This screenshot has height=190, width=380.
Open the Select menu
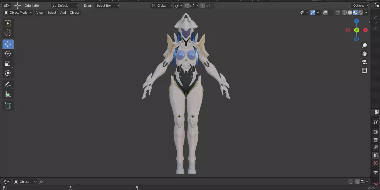coord(52,13)
